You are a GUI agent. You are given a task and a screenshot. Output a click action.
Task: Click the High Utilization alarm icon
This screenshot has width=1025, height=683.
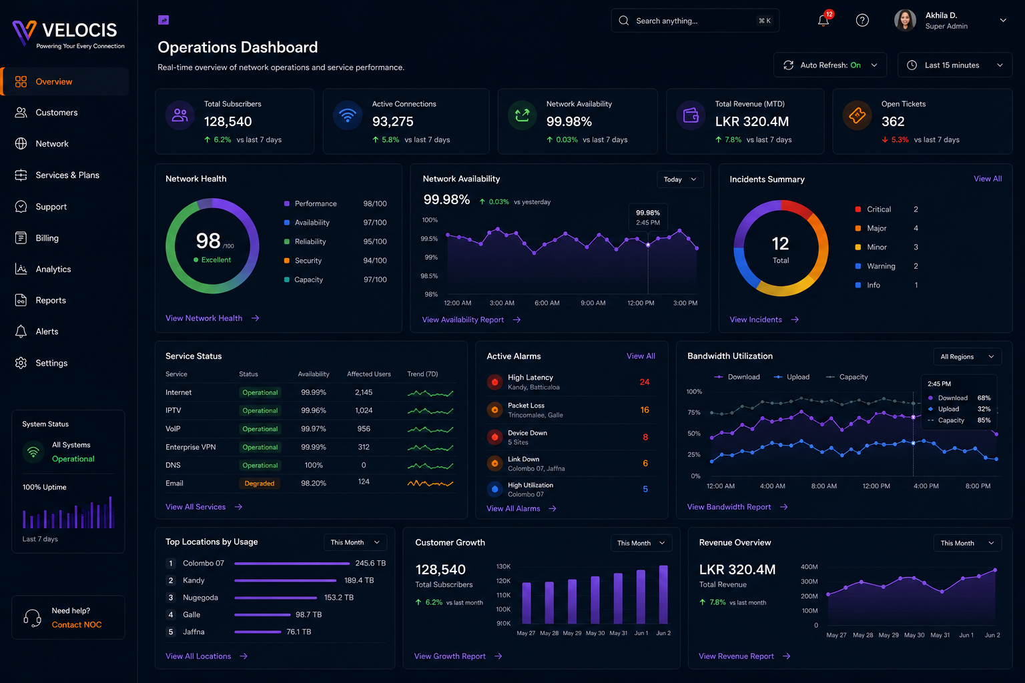coord(494,489)
